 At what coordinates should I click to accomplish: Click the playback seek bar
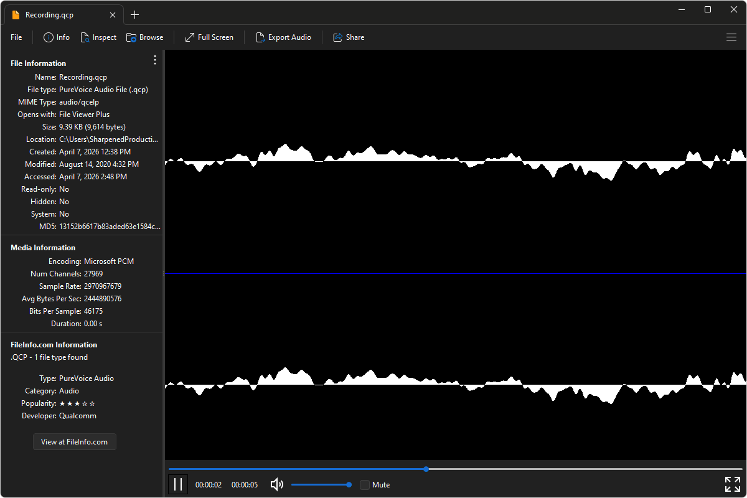pos(425,469)
